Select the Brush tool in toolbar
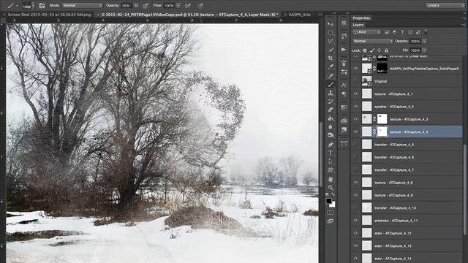Image resolution: width=468 pixels, height=263 pixels. click(x=331, y=85)
